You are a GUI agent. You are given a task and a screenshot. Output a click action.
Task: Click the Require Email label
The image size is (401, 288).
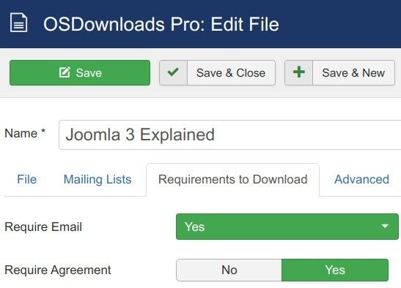coord(43,227)
